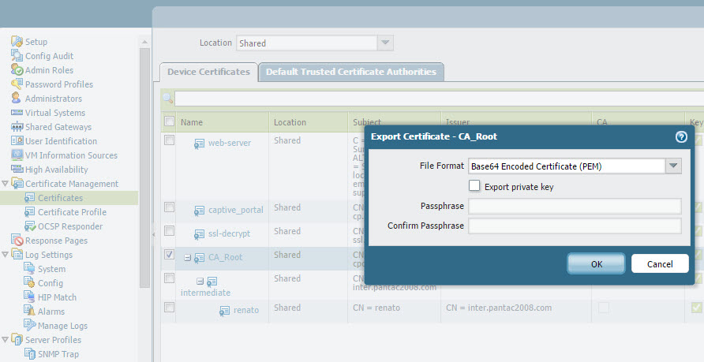
Task: Select the Device Certificates tab
Action: pos(208,72)
